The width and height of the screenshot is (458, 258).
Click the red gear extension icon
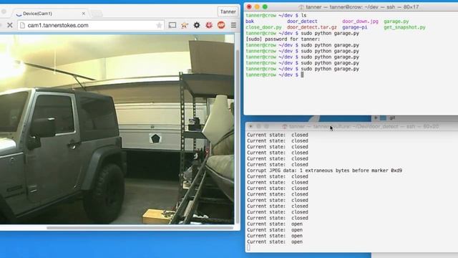click(209, 25)
